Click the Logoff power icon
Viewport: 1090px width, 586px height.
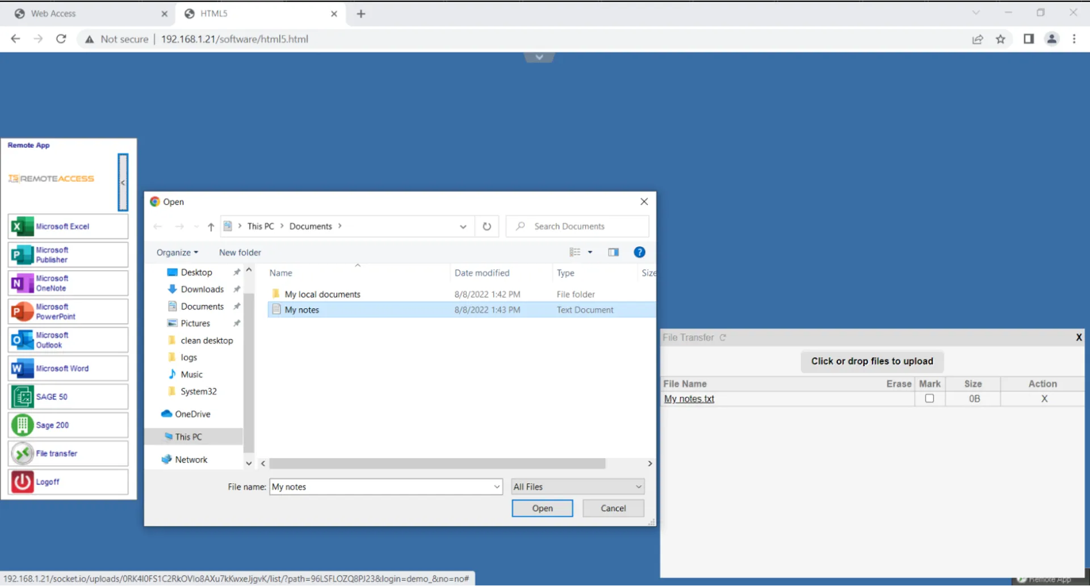pos(23,482)
